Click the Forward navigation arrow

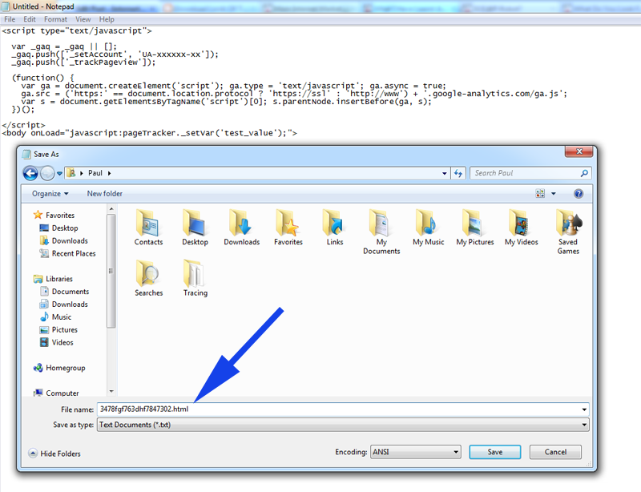[47, 173]
